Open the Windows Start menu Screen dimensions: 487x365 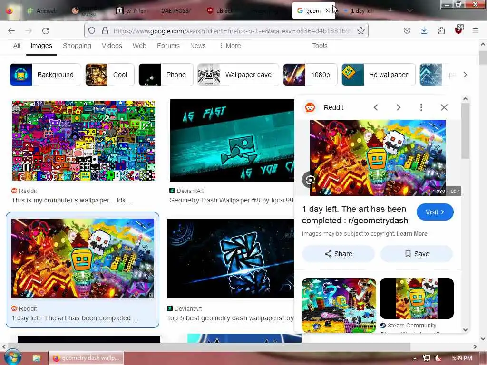point(12,357)
